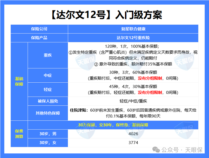The height and width of the screenshot is (158, 209).
Task: Click 120种，1次，100%基本保额 text
Action: (132, 46)
